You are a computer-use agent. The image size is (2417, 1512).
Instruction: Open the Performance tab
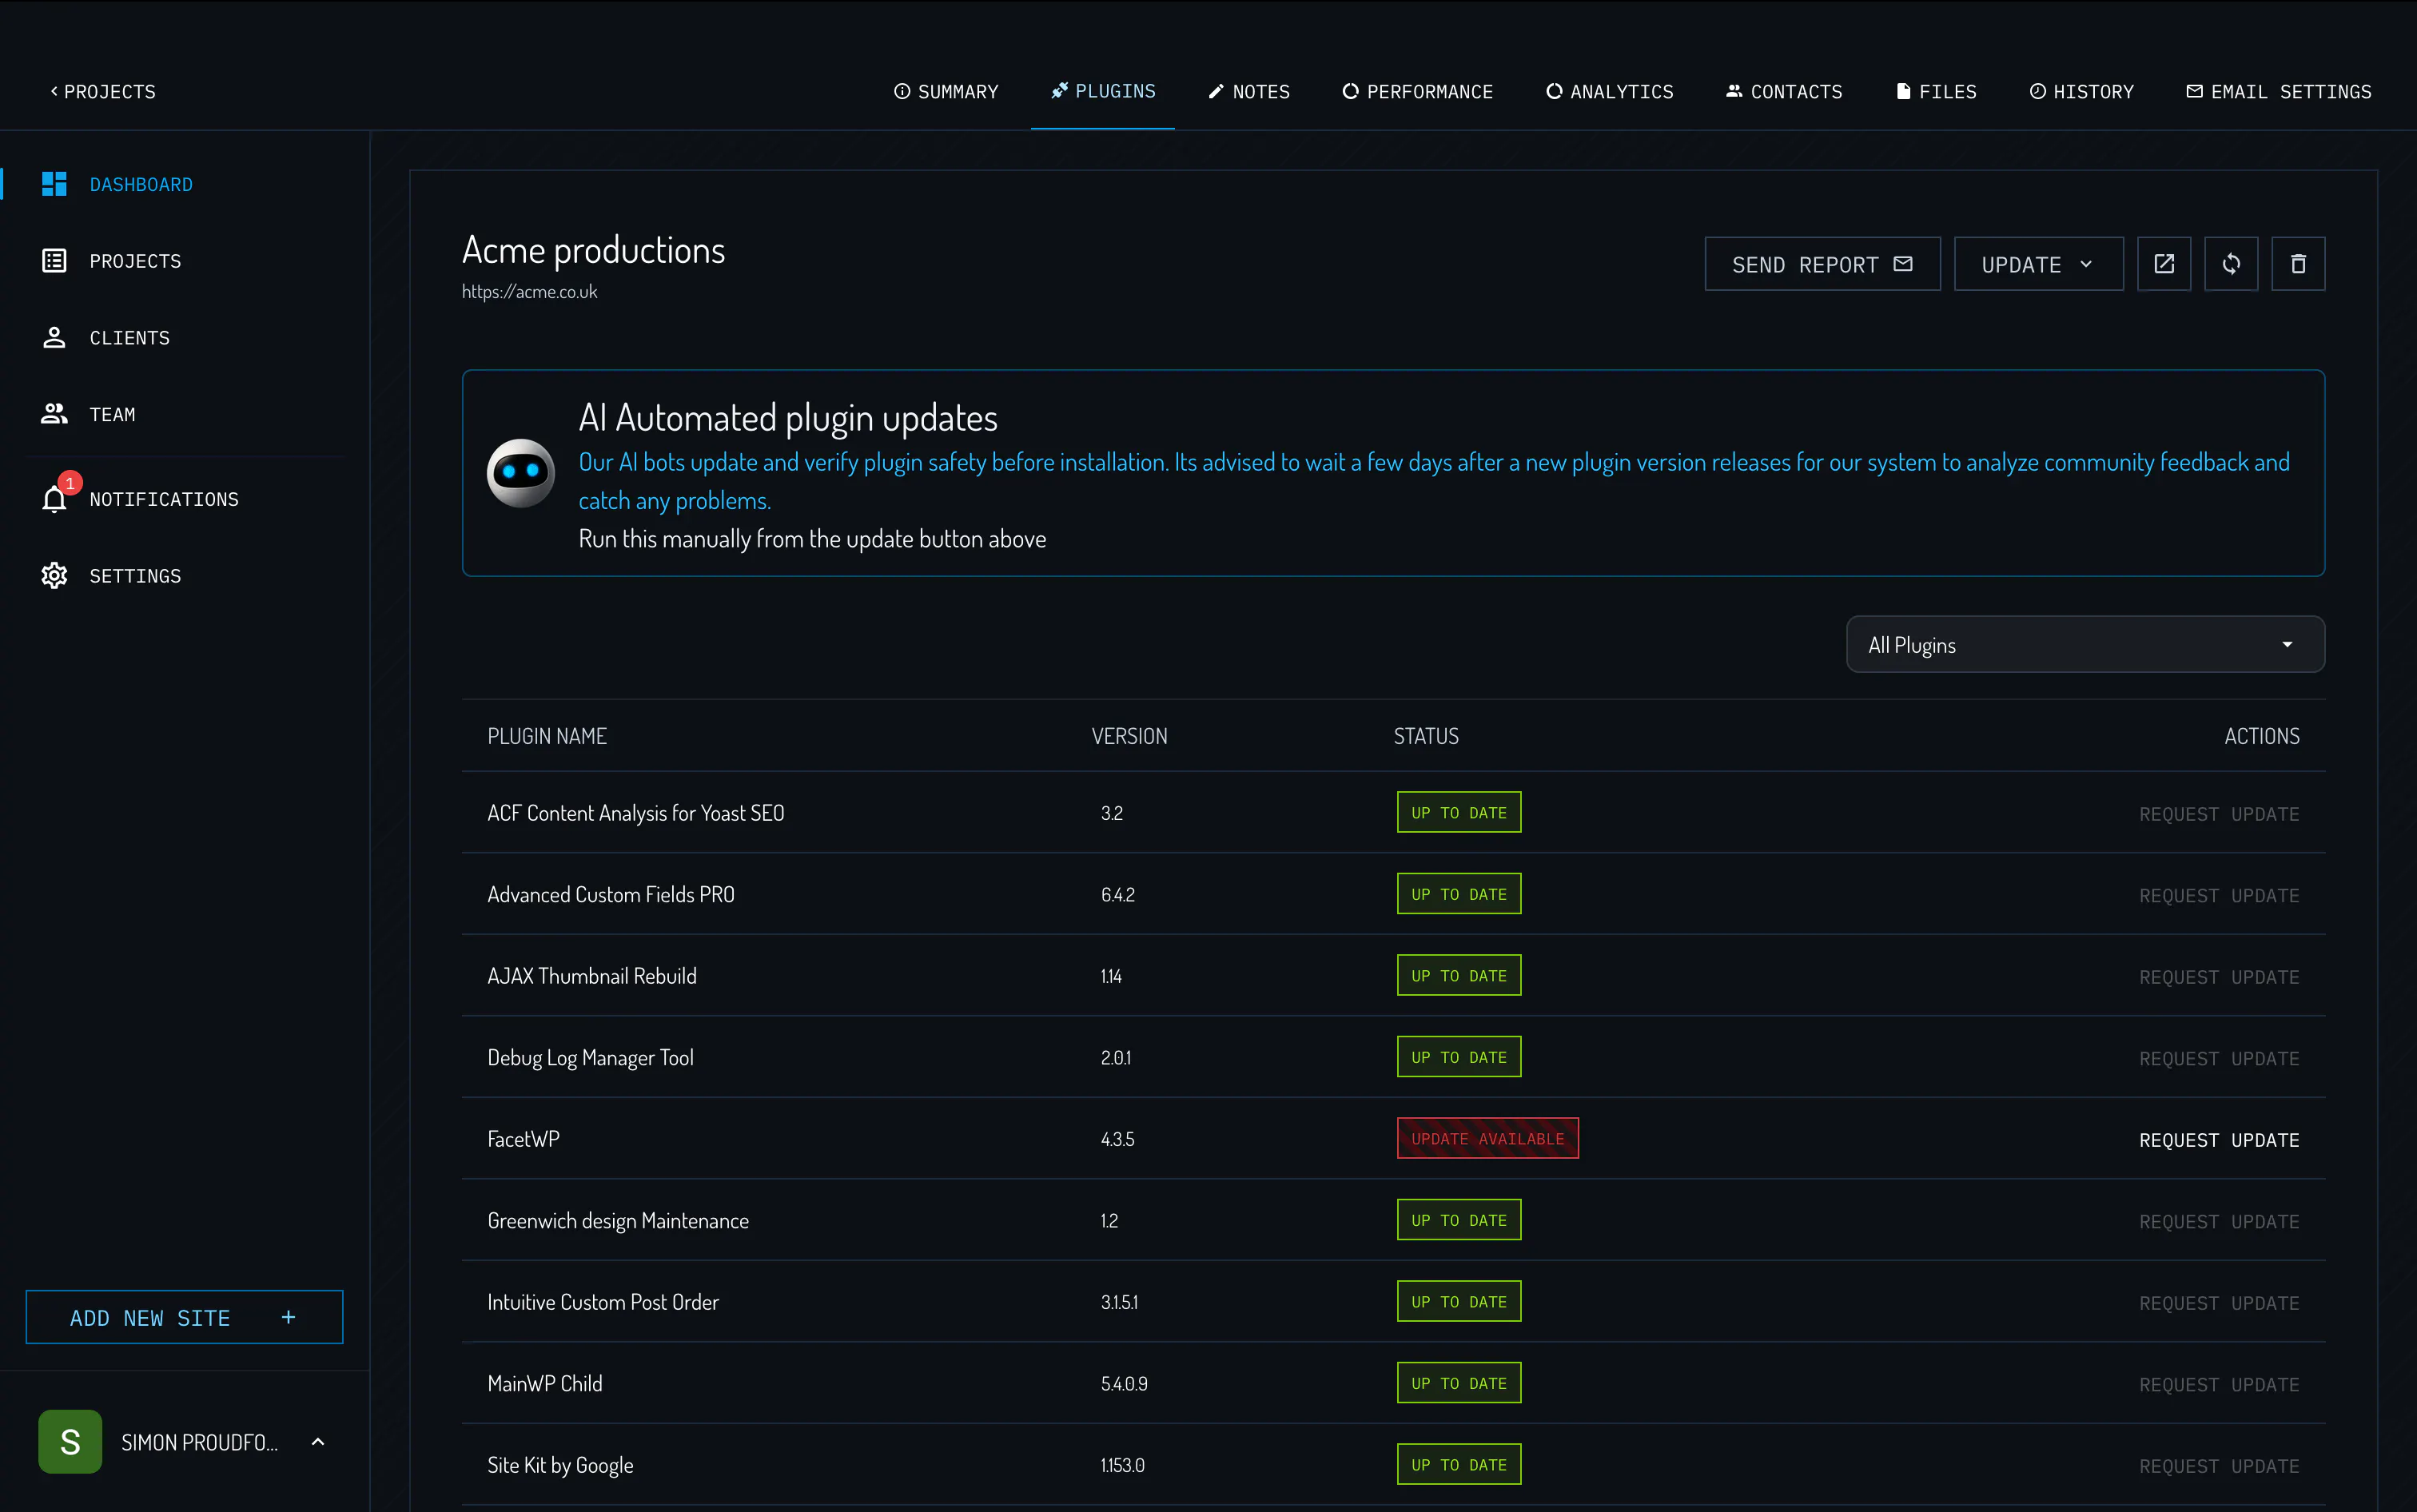pyautogui.click(x=1417, y=91)
